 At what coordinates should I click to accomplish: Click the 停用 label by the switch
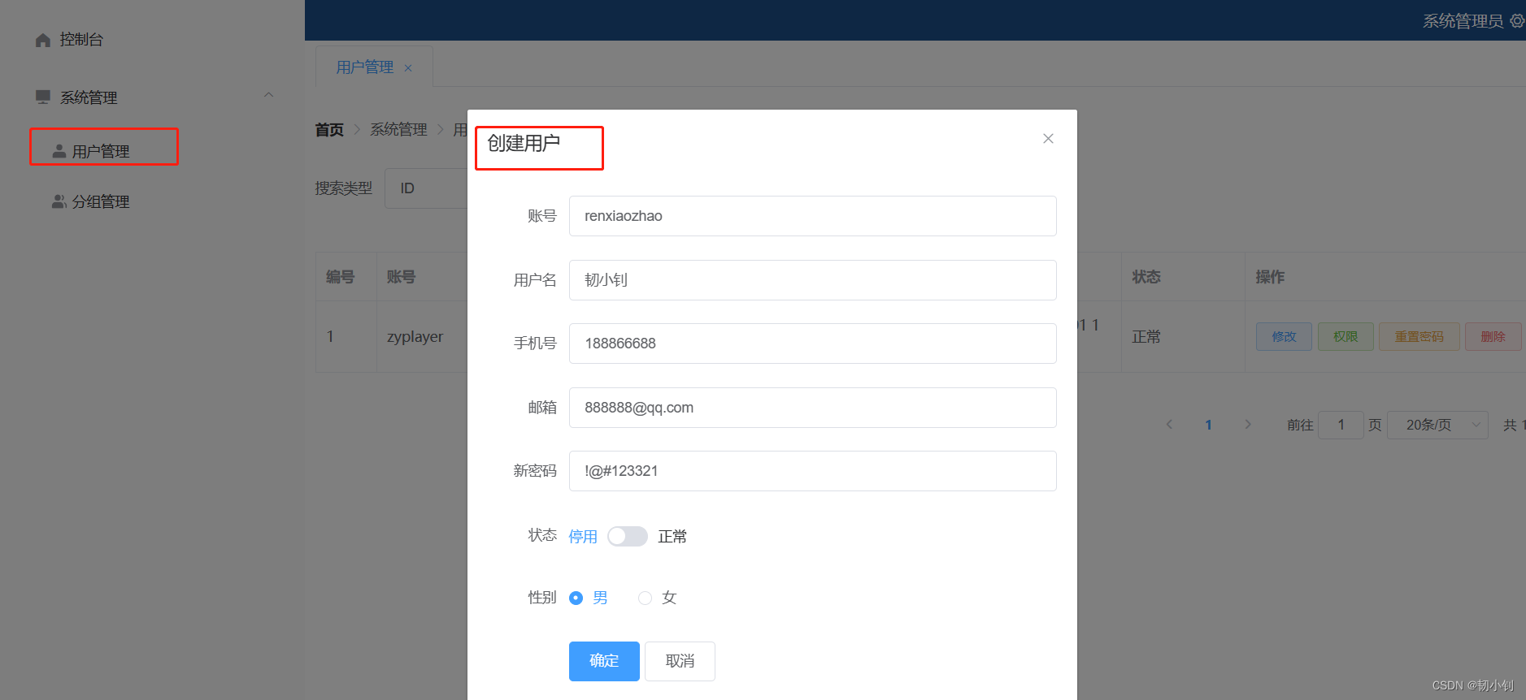click(583, 537)
